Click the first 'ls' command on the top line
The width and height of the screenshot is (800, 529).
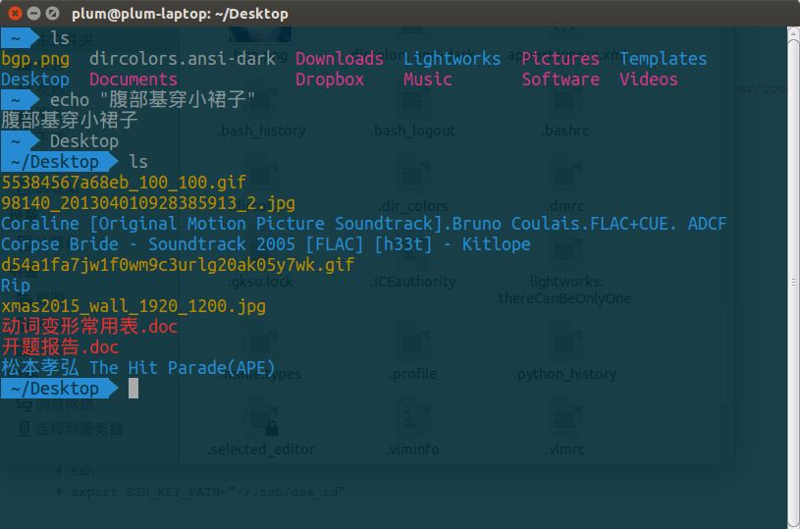(x=60, y=38)
